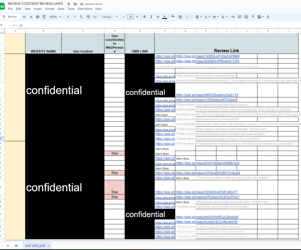Increase decimal places
The width and height of the screenshot is (301, 250).
[x=88, y=17]
